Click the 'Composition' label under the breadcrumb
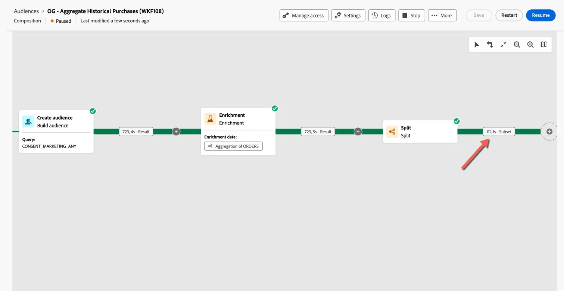 [x=27, y=21]
